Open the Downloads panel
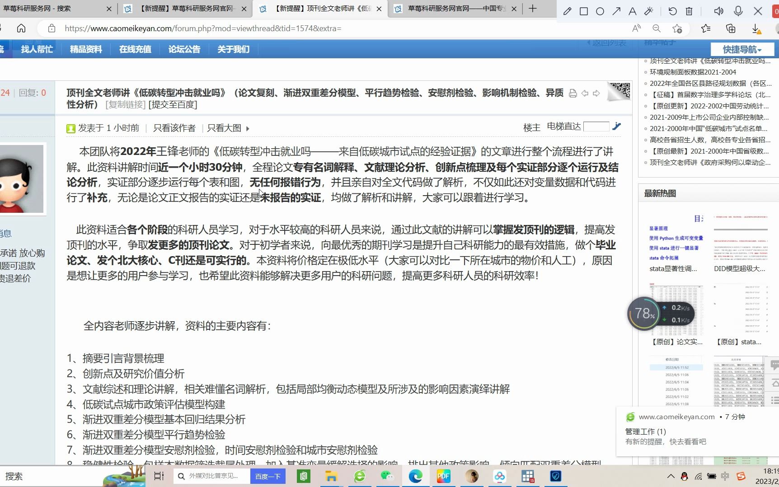This screenshot has height=487, width=779. 756,29
